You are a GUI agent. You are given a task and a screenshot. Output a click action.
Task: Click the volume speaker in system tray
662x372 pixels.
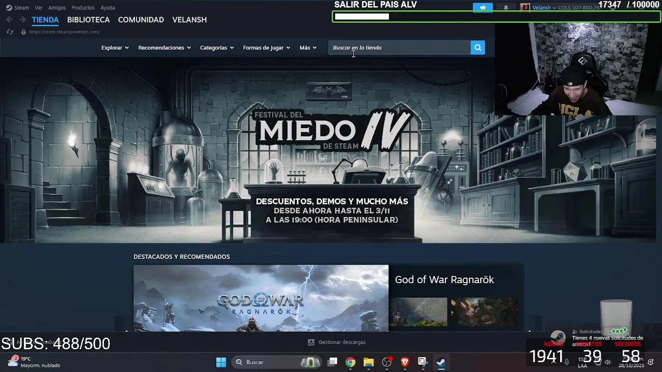point(608,362)
